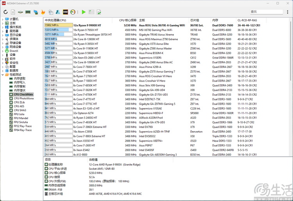Click the 13313 MP/s score bar
The width and height of the screenshot is (293, 201).
point(59,30)
